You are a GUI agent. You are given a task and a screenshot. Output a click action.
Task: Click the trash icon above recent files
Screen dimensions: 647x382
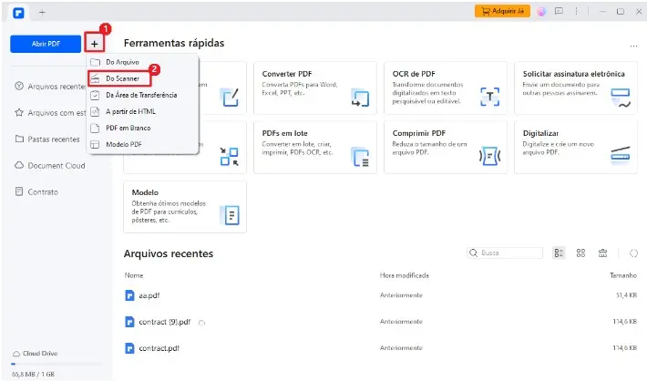point(602,253)
